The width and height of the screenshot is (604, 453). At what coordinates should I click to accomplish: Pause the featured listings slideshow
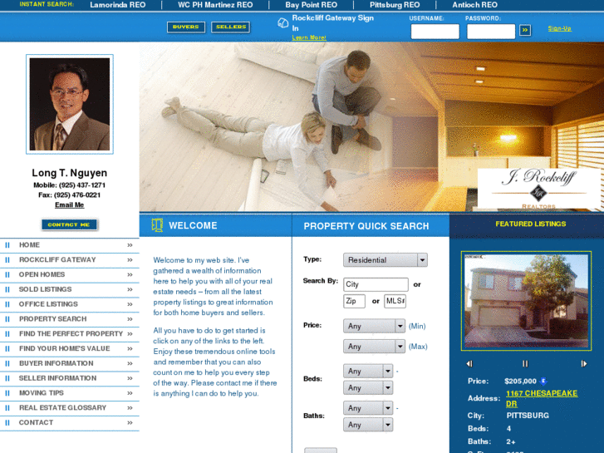point(525,363)
